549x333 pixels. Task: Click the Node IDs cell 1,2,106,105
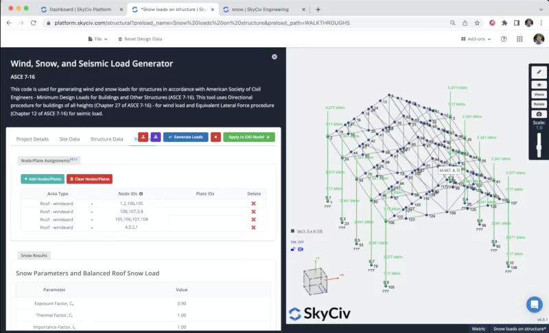(x=131, y=203)
